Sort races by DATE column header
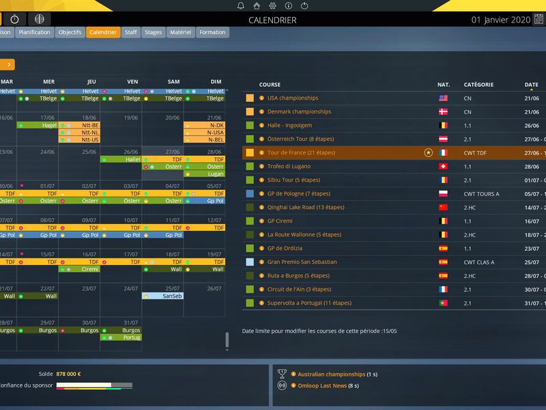 [x=532, y=85]
